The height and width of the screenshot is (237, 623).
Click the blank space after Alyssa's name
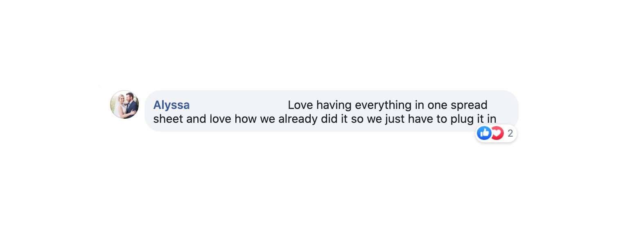coord(239,105)
